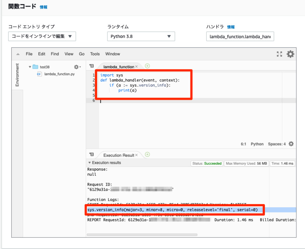Click the handler input field

click(x=240, y=37)
